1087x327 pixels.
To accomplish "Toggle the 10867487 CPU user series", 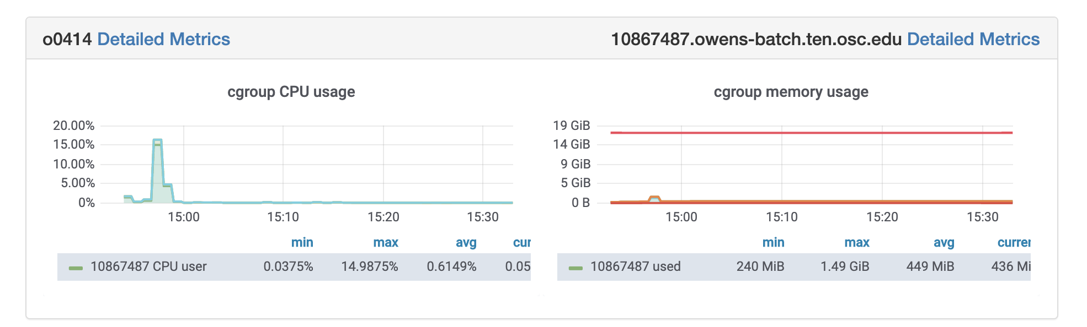I will point(148,266).
